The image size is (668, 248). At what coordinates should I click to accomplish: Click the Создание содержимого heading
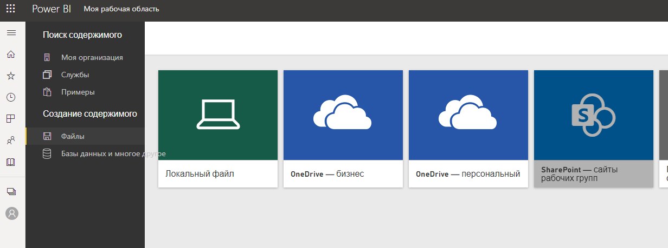(90, 114)
